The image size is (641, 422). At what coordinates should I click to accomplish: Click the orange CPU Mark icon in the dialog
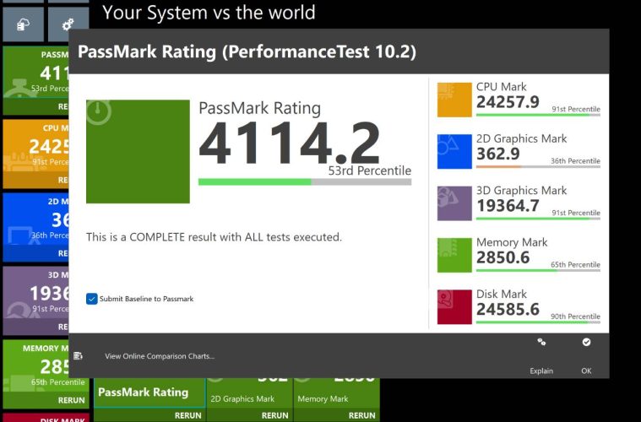tap(454, 100)
